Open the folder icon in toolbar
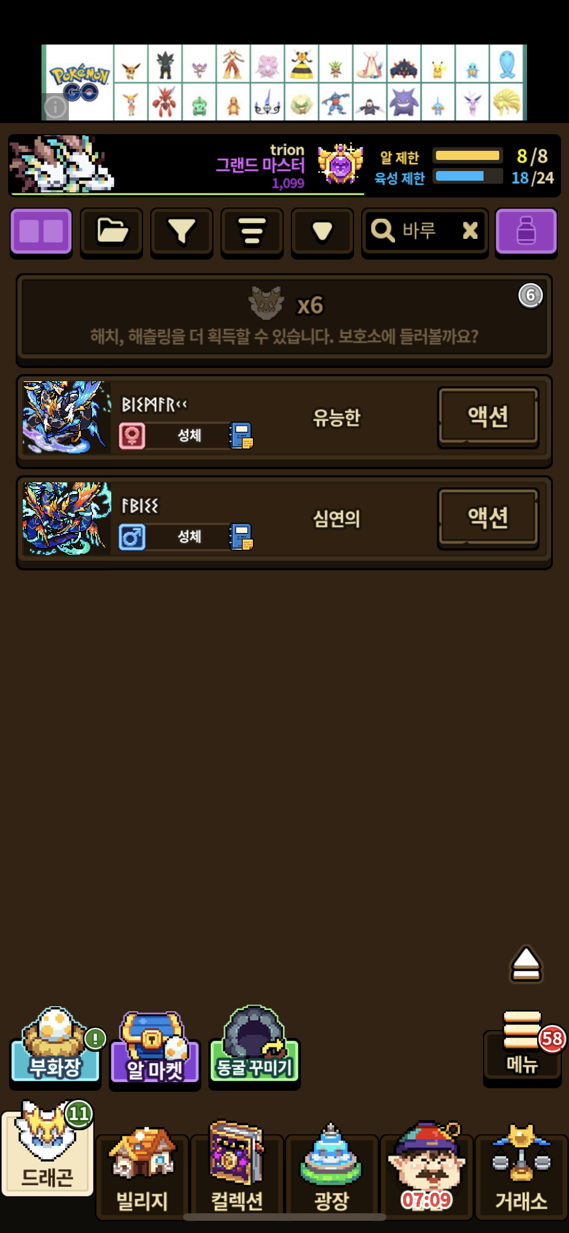Screen dimensions: 569x1233 tap(111, 231)
